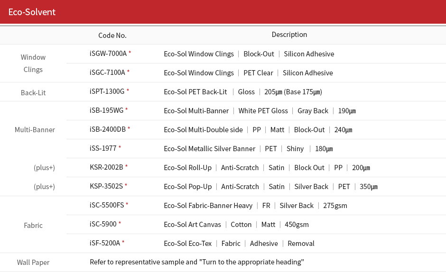Select the iSGC-7100A code entry
The image size is (446, 272).
coord(107,73)
